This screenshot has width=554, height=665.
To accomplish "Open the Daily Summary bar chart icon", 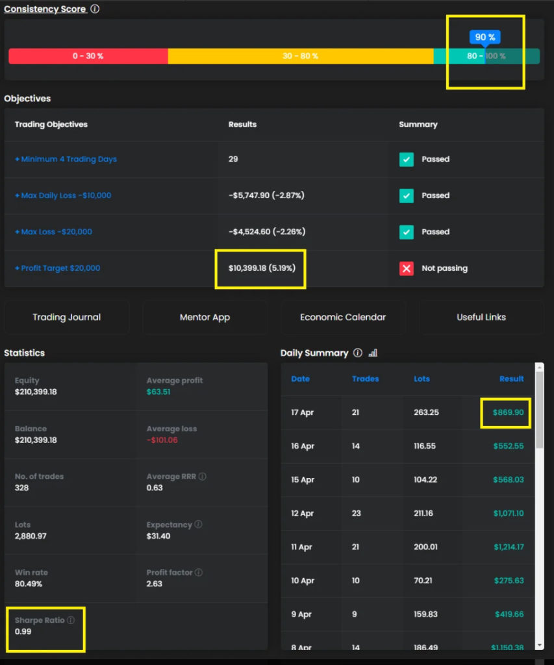I will (x=373, y=353).
